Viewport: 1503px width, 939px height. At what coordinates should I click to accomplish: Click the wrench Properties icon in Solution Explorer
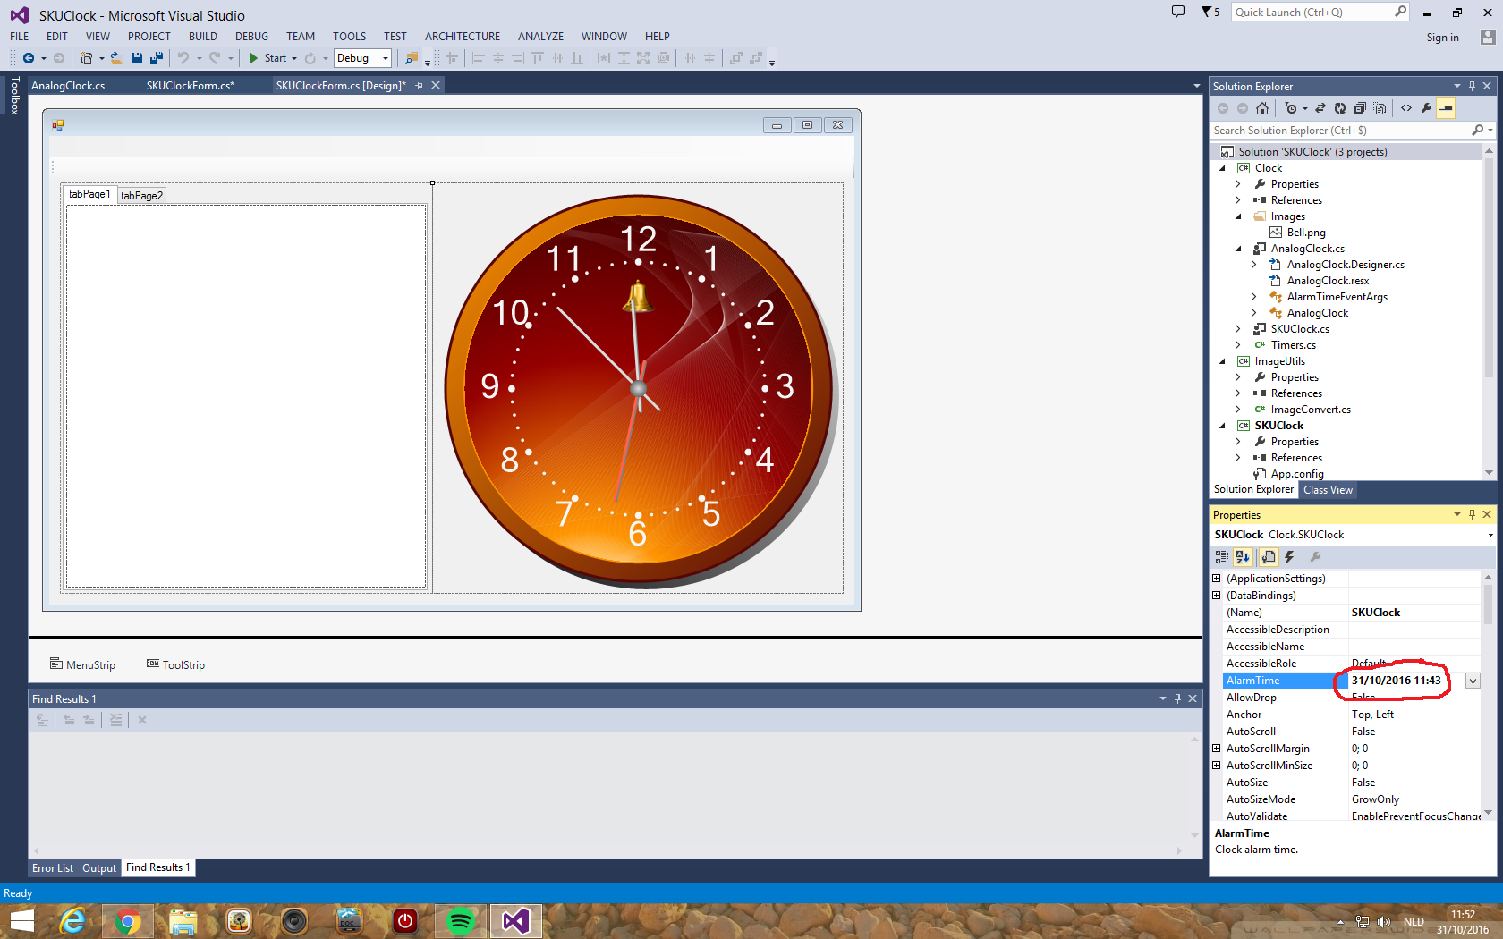tap(1426, 108)
